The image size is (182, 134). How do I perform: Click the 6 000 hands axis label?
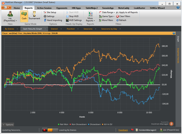[91, 112]
